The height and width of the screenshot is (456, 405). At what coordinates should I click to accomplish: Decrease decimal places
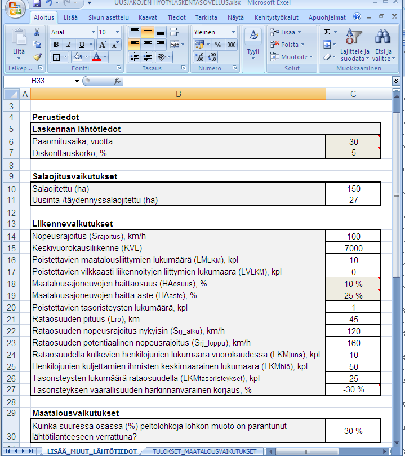(x=212, y=57)
